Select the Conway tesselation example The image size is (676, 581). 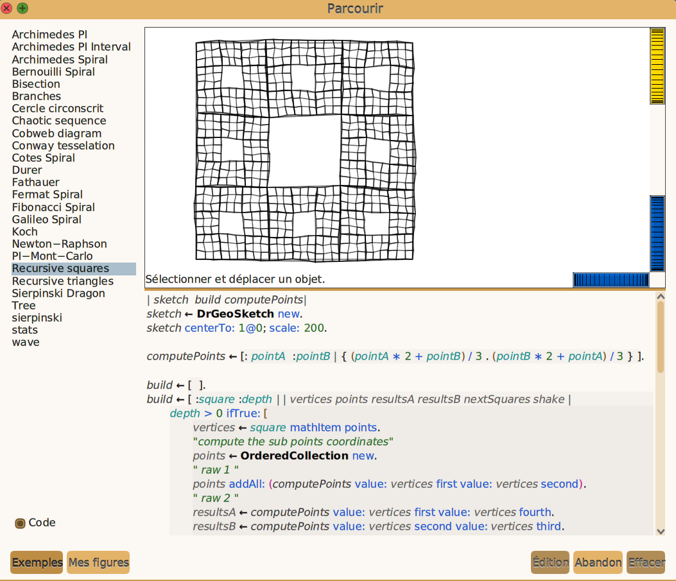point(63,146)
